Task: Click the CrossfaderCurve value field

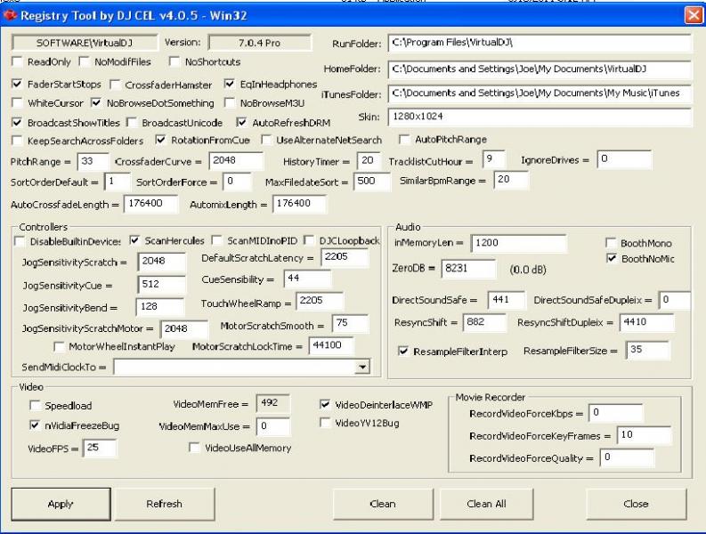Action: 237,161
